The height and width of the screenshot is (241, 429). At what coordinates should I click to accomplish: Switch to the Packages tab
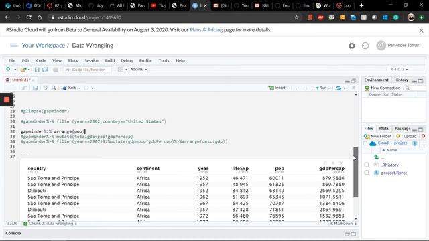[x=402, y=129]
